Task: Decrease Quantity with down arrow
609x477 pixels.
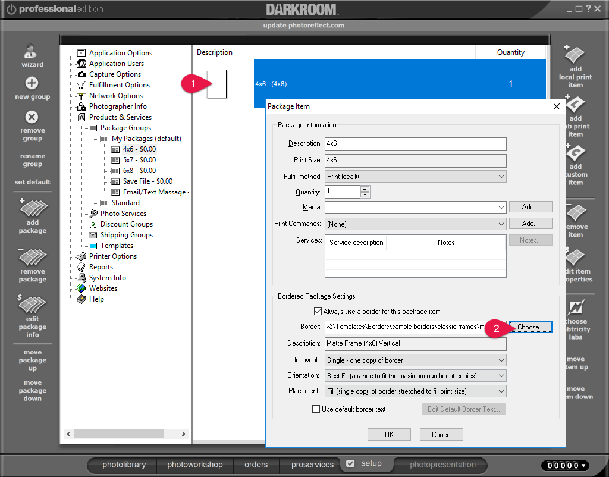Action: pos(365,195)
